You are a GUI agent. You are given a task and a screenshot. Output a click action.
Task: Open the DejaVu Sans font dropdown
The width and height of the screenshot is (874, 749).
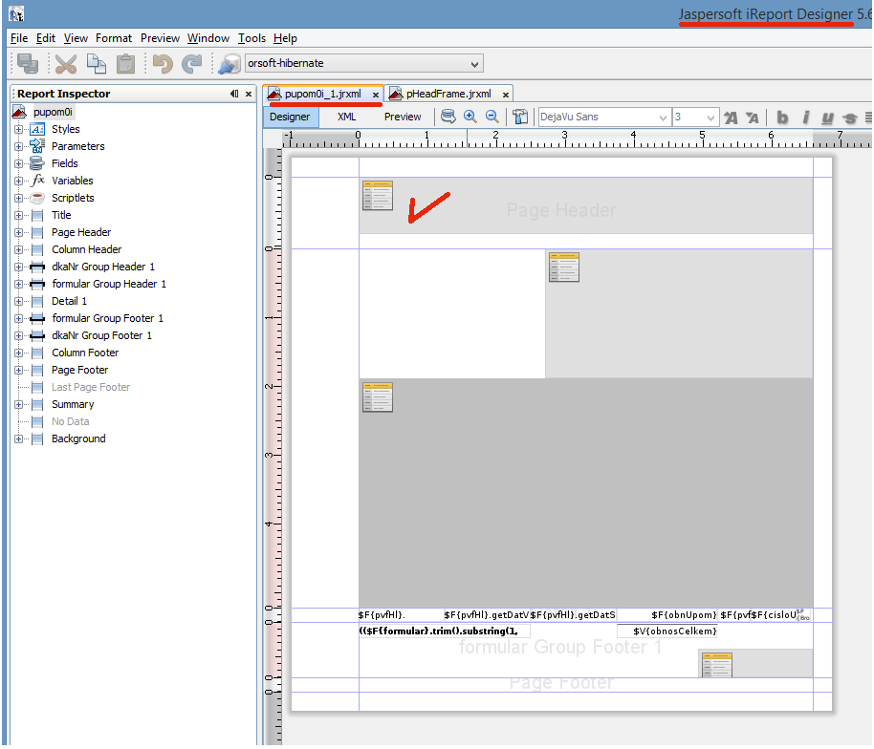point(663,118)
